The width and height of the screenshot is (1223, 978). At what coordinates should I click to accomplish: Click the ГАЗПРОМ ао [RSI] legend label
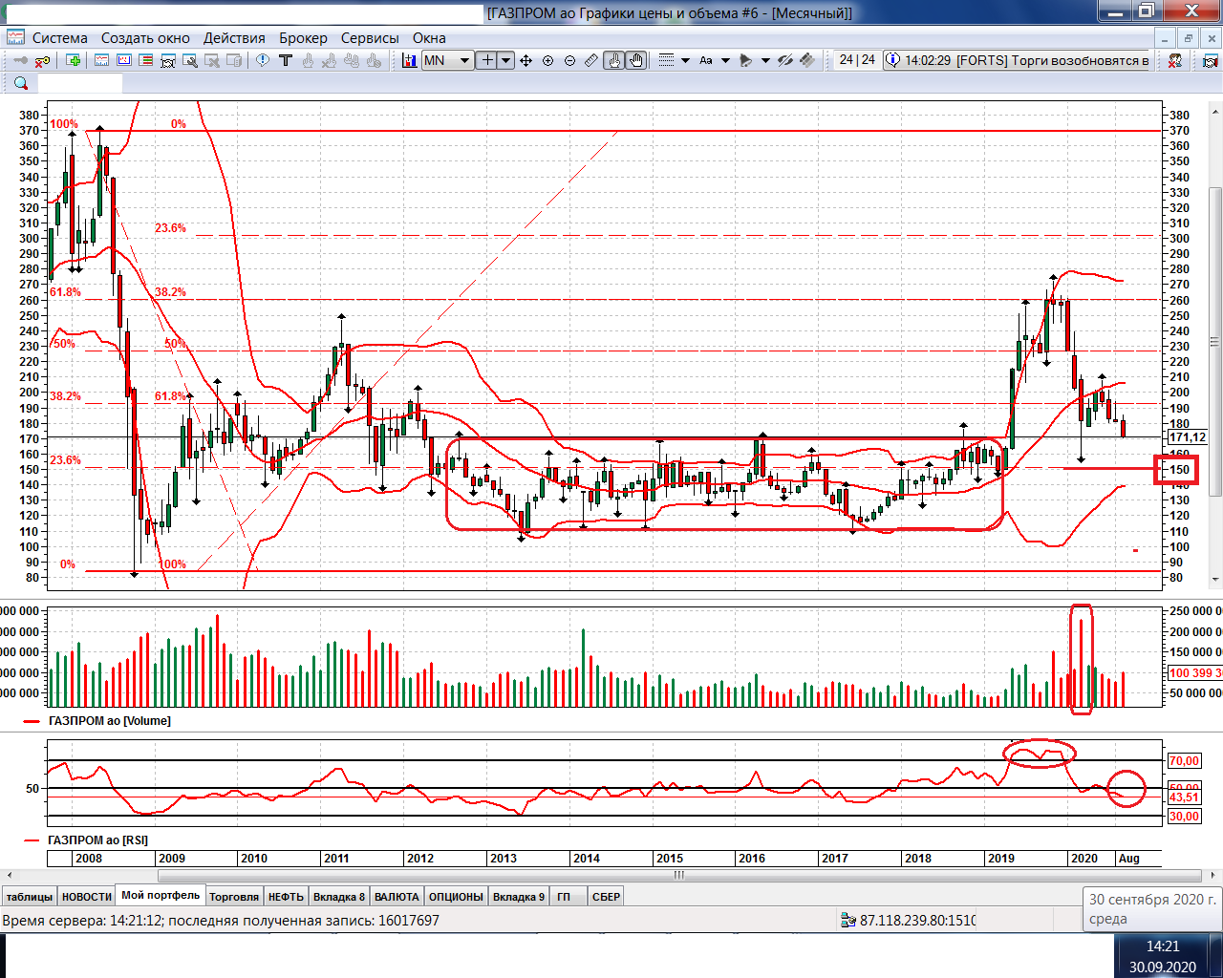pyautogui.click(x=98, y=840)
